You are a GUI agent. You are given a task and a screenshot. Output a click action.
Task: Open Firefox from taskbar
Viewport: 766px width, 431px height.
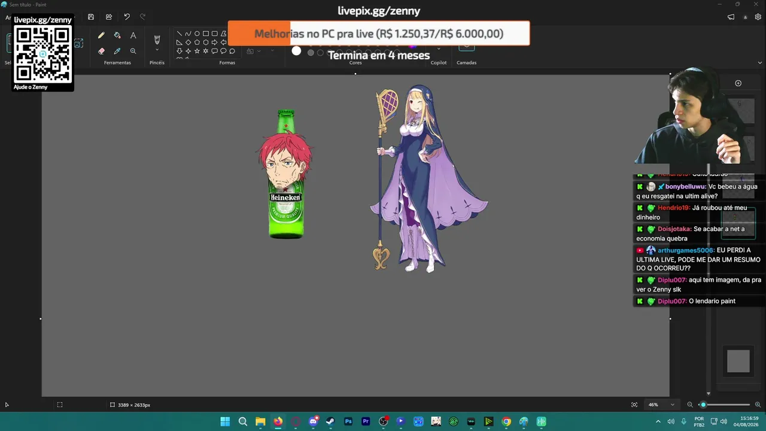[278, 421]
